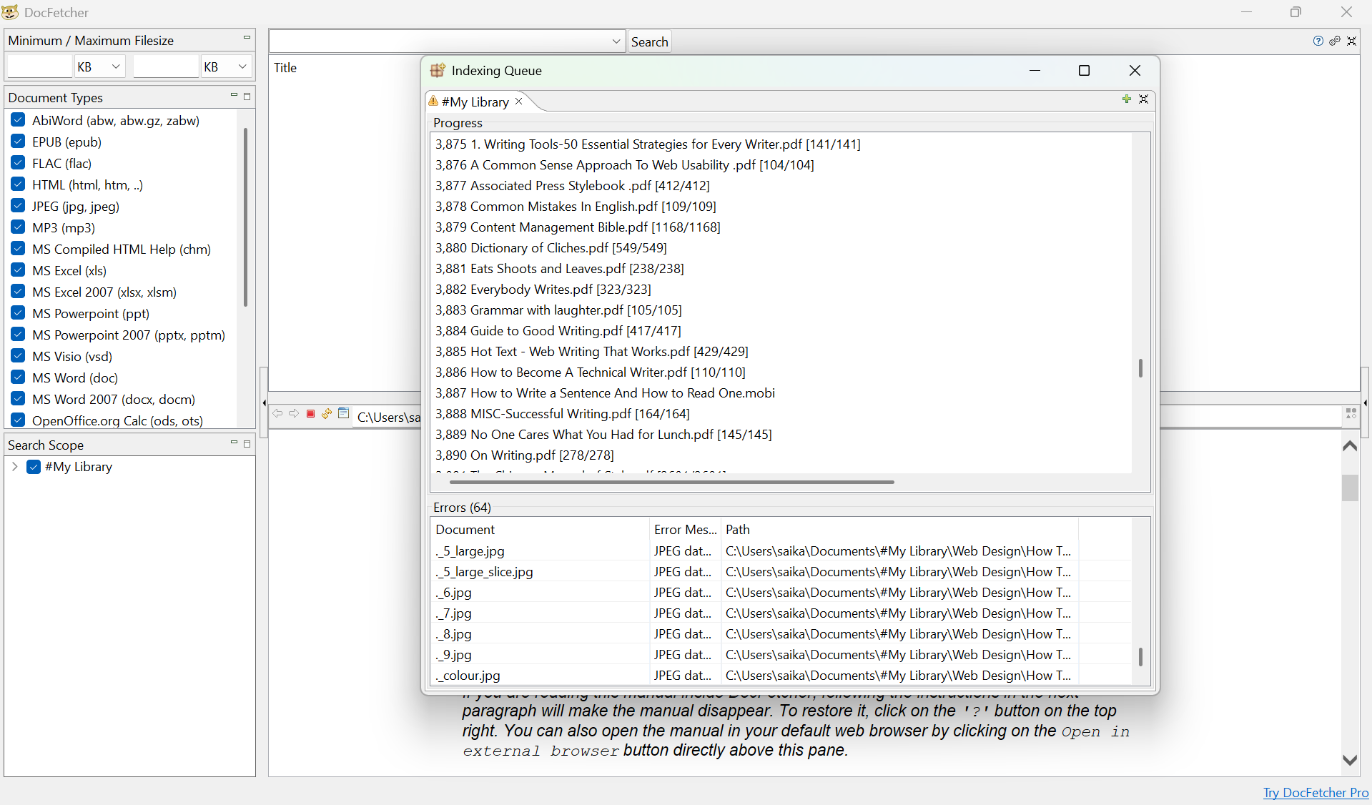The image size is (1372, 805).
Task: Expand the #My Library tree node
Action: [15, 467]
